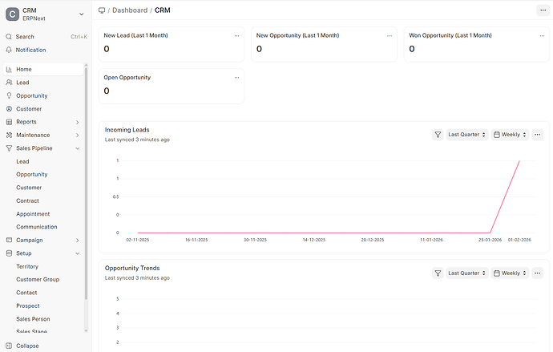Click the Collapse sidebar icon
This screenshot has height=352, width=553.
coord(9,346)
